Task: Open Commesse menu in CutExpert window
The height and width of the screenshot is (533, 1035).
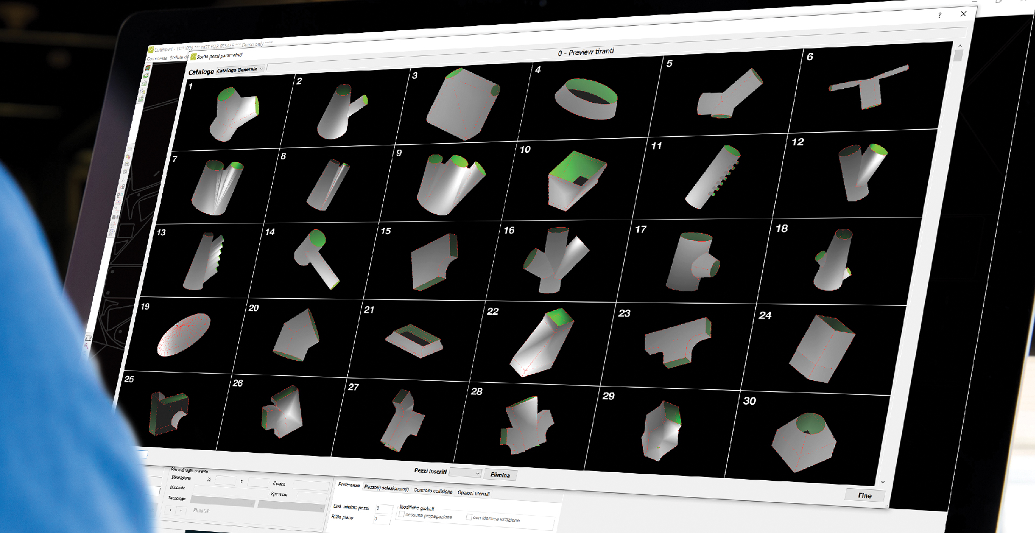Action: click(157, 58)
